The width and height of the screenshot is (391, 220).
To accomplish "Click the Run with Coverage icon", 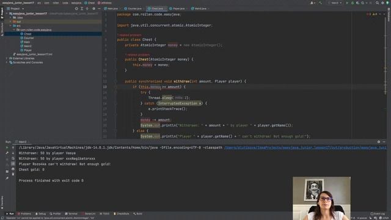I will point(357,2).
